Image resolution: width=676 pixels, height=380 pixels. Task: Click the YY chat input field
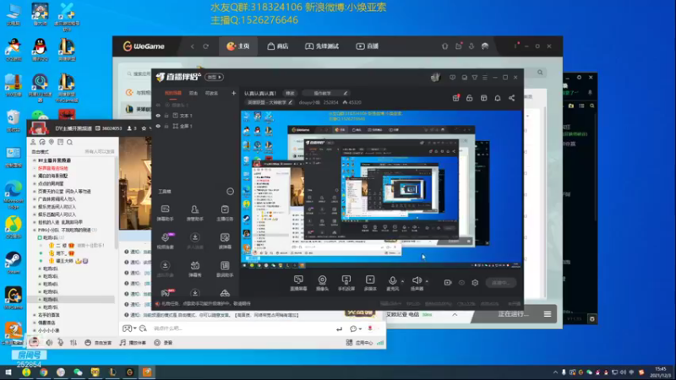click(242, 328)
